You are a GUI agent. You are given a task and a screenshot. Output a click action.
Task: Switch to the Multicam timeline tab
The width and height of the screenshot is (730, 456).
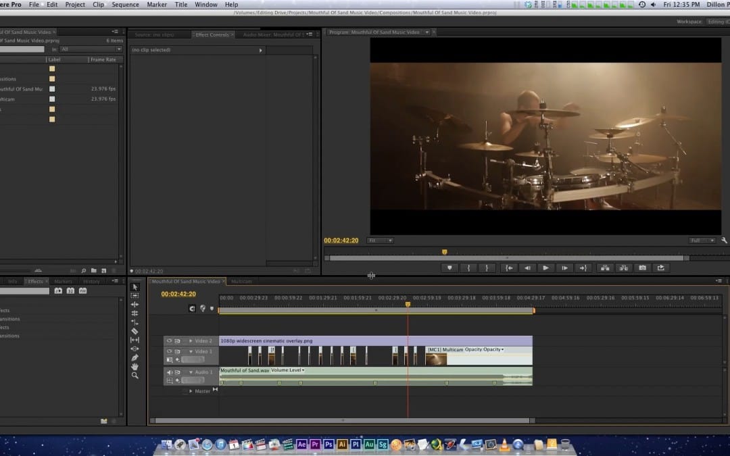tap(241, 282)
